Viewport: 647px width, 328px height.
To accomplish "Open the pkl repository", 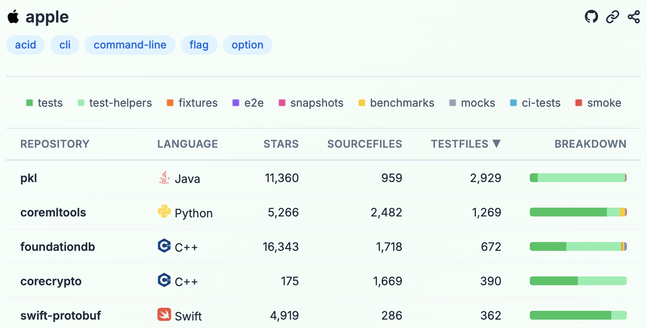I will (29, 178).
